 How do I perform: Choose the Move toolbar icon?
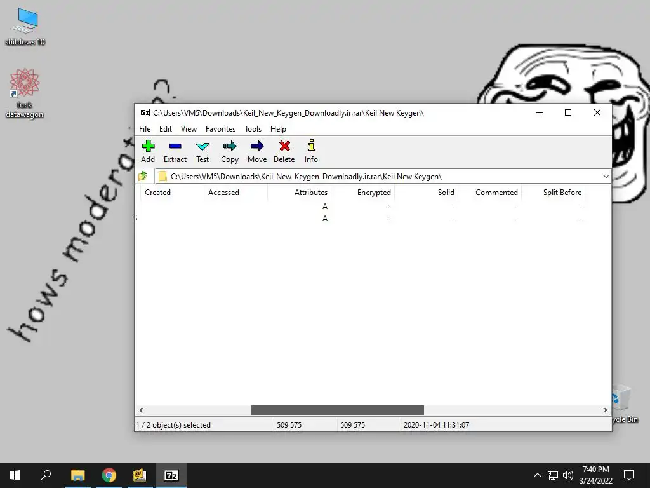(x=257, y=151)
